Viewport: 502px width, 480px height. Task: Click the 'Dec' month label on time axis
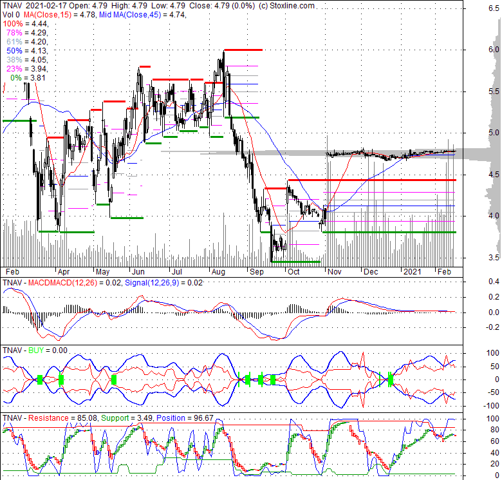pos(371,272)
